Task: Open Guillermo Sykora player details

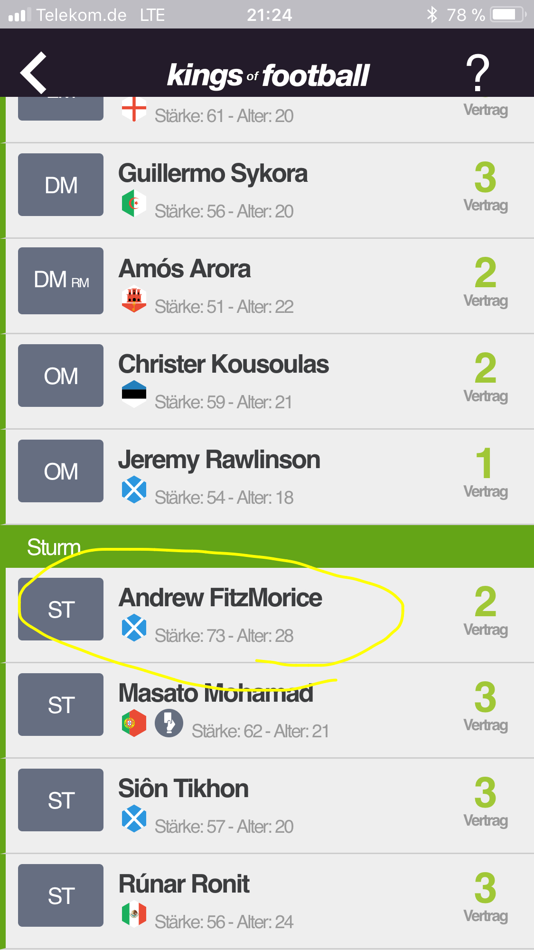Action: coord(213,174)
